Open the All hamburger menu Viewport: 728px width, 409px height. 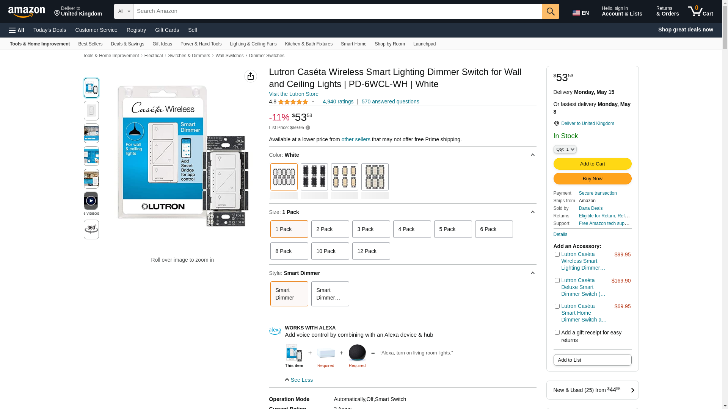click(x=17, y=30)
